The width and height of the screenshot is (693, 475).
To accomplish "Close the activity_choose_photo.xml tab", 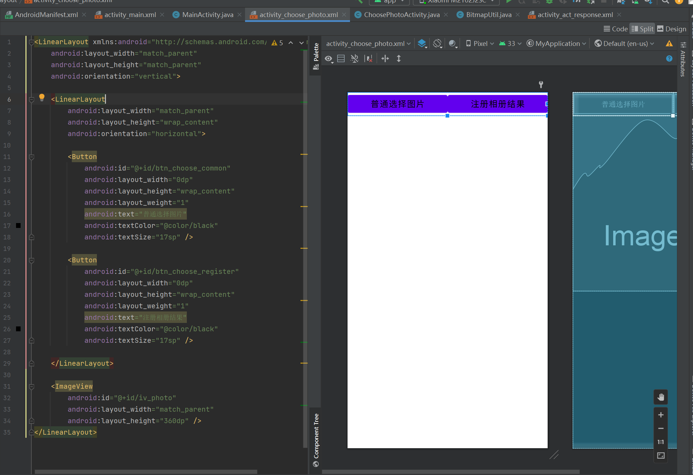I will (344, 15).
